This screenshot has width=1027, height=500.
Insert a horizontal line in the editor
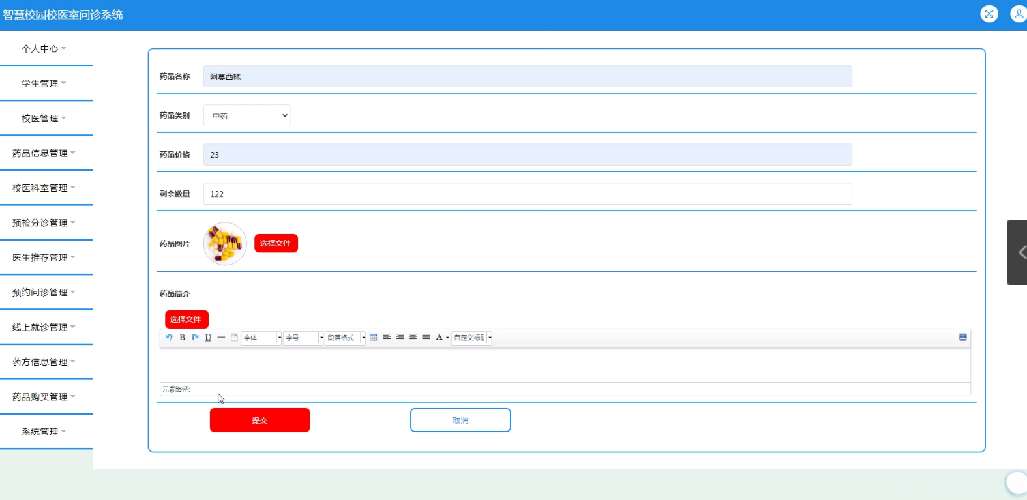pos(221,338)
